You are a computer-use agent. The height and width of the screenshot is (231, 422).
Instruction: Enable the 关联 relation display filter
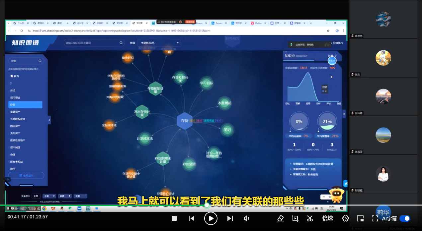point(80,196)
